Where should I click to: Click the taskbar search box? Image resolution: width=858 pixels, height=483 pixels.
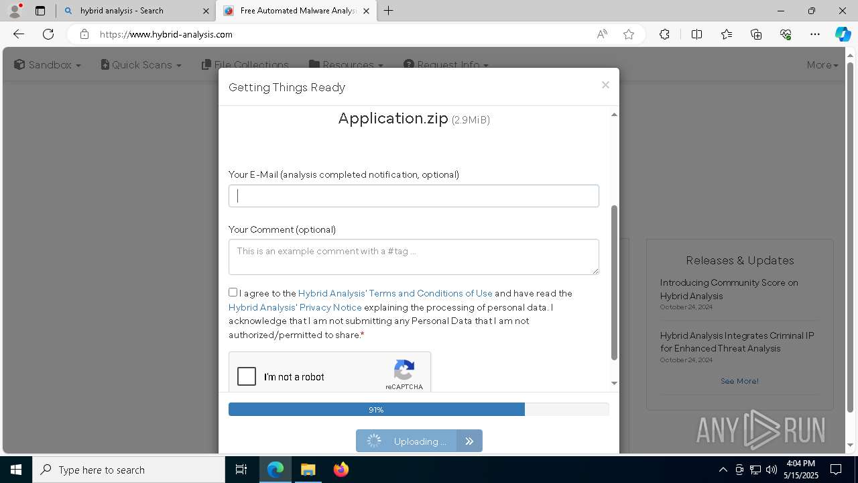click(129, 470)
